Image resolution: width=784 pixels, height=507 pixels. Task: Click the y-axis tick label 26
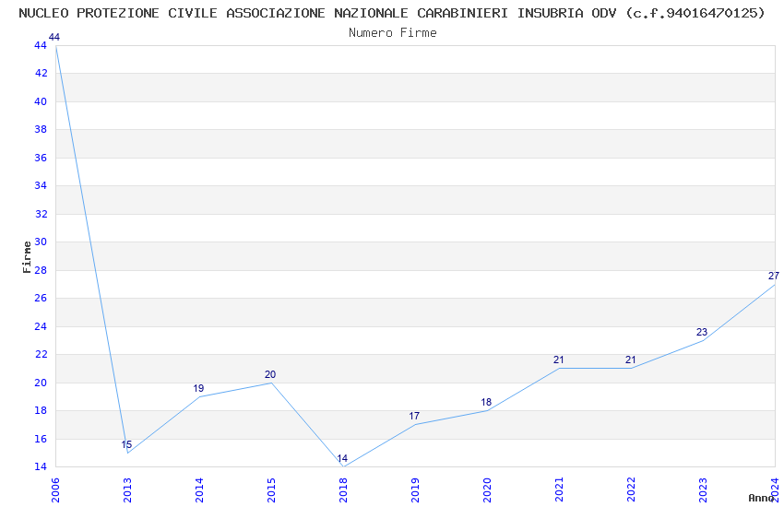(41, 298)
